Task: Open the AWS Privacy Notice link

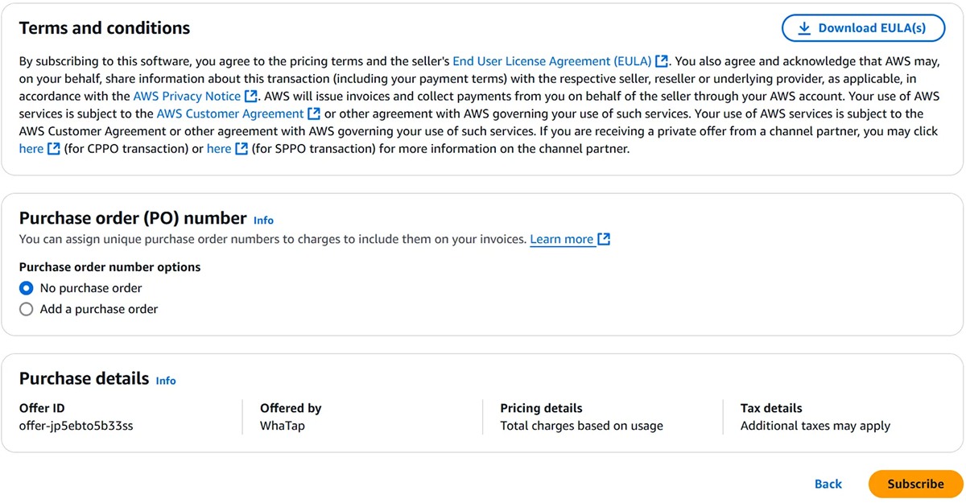Action: pyautogui.click(x=187, y=97)
